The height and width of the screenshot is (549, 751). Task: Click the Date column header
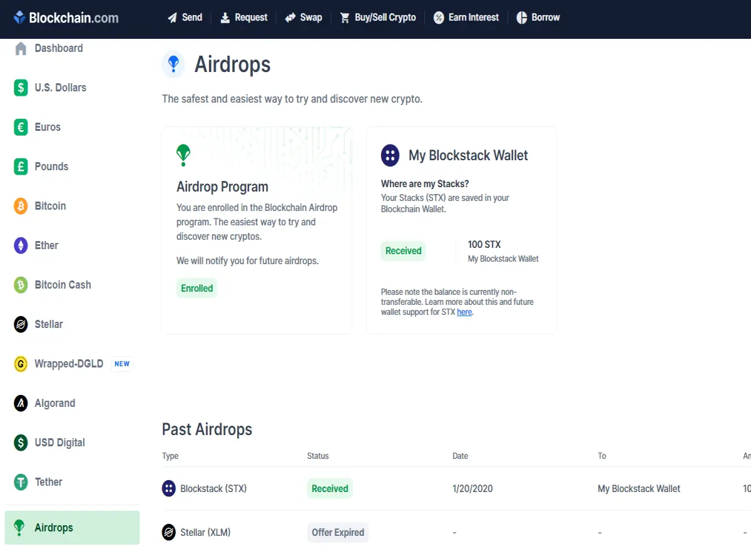(460, 456)
